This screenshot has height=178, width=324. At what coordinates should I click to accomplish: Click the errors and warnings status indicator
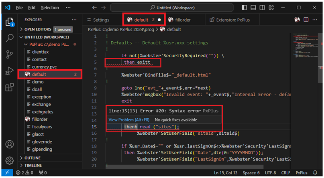[x=25, y=173]
